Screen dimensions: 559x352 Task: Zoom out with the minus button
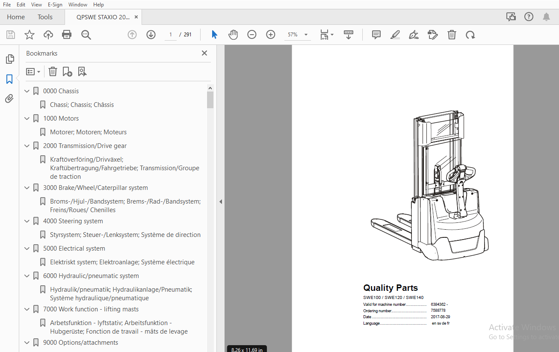point(252,35)
